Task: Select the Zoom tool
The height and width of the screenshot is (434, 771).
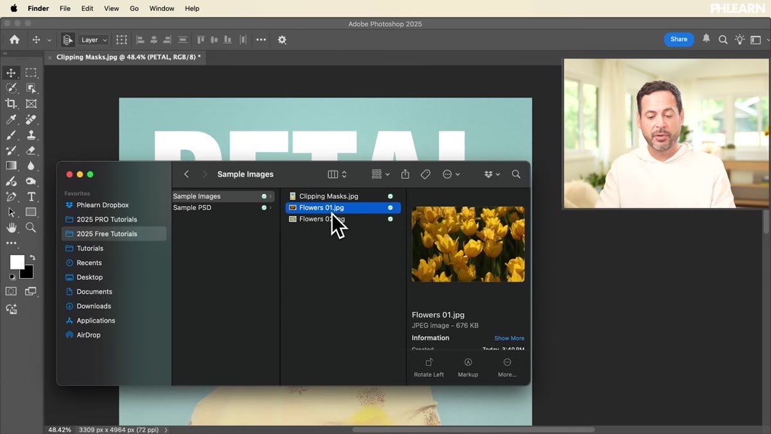Action: click(x=31, y=227)
